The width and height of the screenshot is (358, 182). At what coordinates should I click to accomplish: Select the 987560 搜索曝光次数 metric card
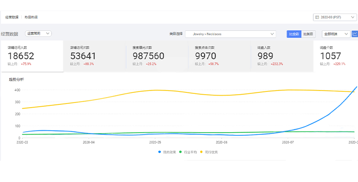tap(157, 56)
